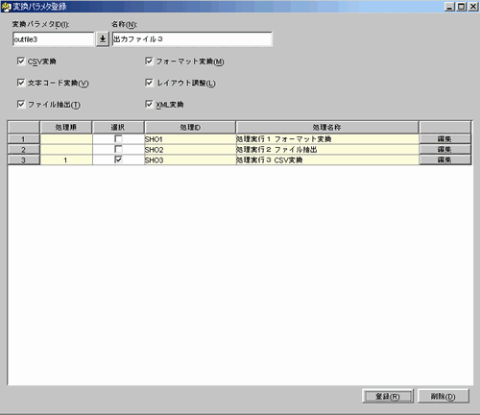Toggle the フォーマット変換(M) checkbox
Screen dimensions: 480x415
click(149, 61)
